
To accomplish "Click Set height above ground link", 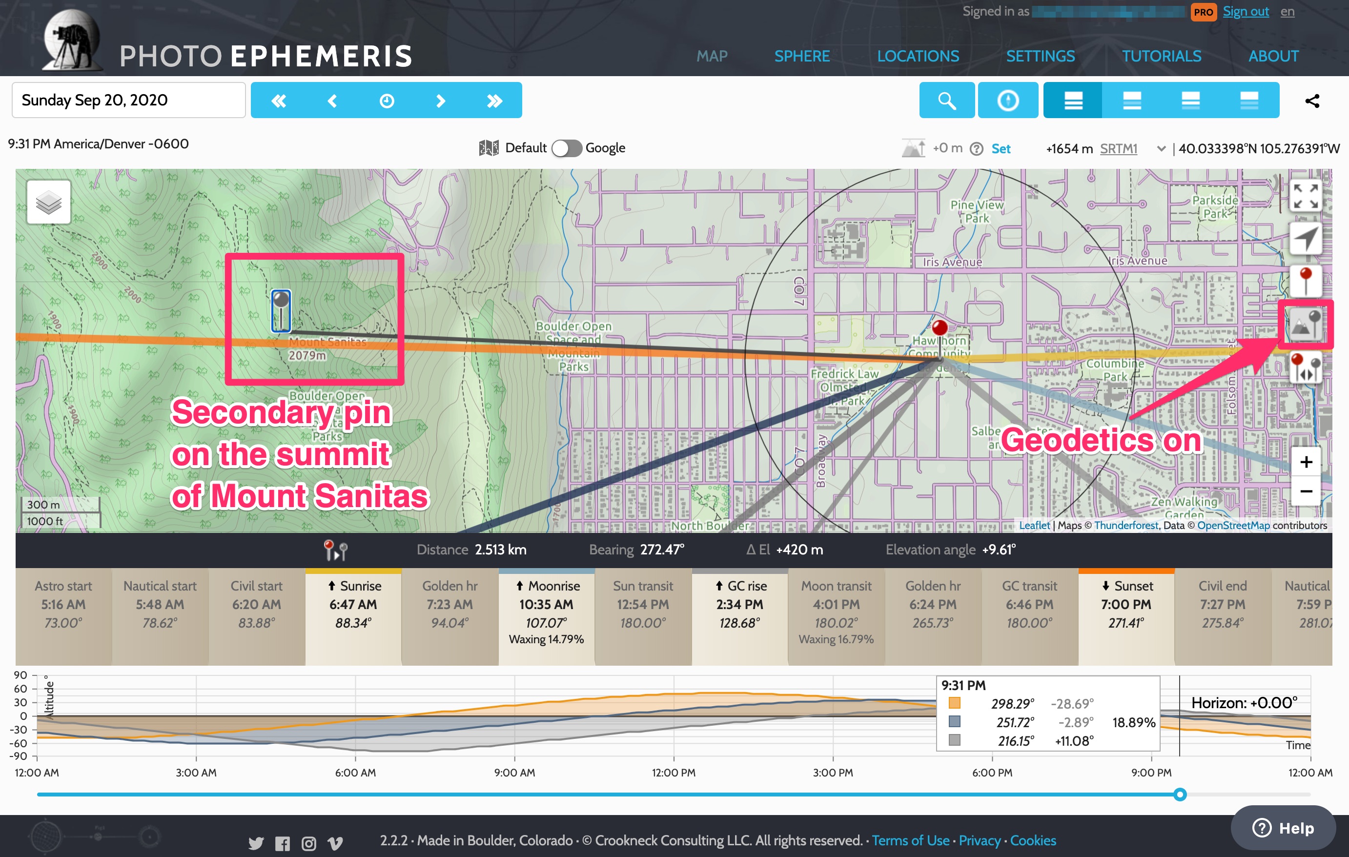I will 1001,149.
